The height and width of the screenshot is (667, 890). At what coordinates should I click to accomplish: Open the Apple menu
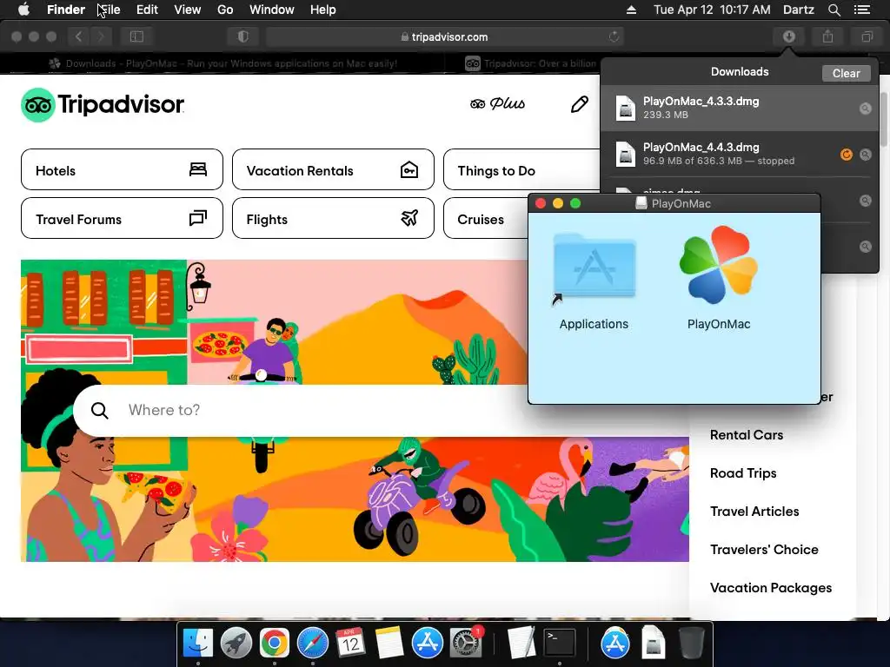tap(23, 10)
